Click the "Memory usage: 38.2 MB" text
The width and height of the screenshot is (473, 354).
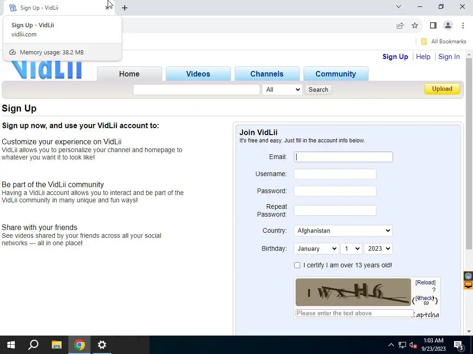[x=52, y=53]
